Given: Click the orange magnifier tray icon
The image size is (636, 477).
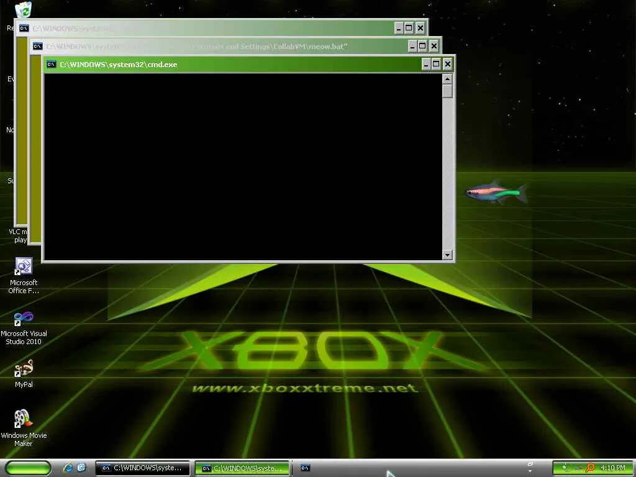Looking at the screenshot, I should point(590,468).
